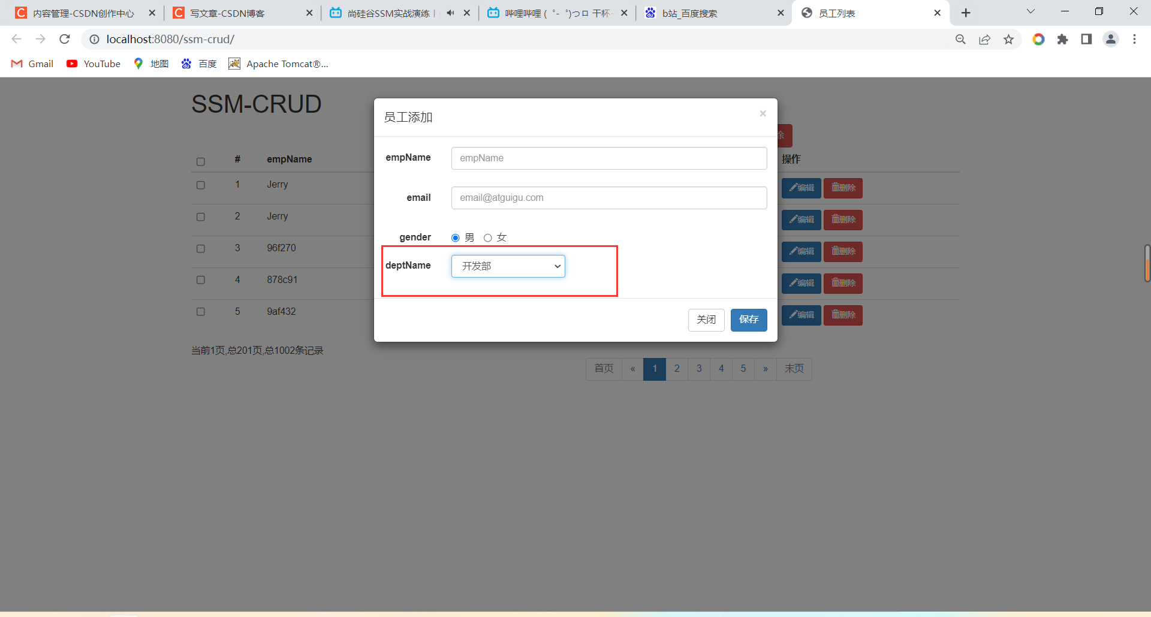Viewport: 1151px width, 617px height.
Task: Open the Gmail bookmark
Action: point(32,64)
